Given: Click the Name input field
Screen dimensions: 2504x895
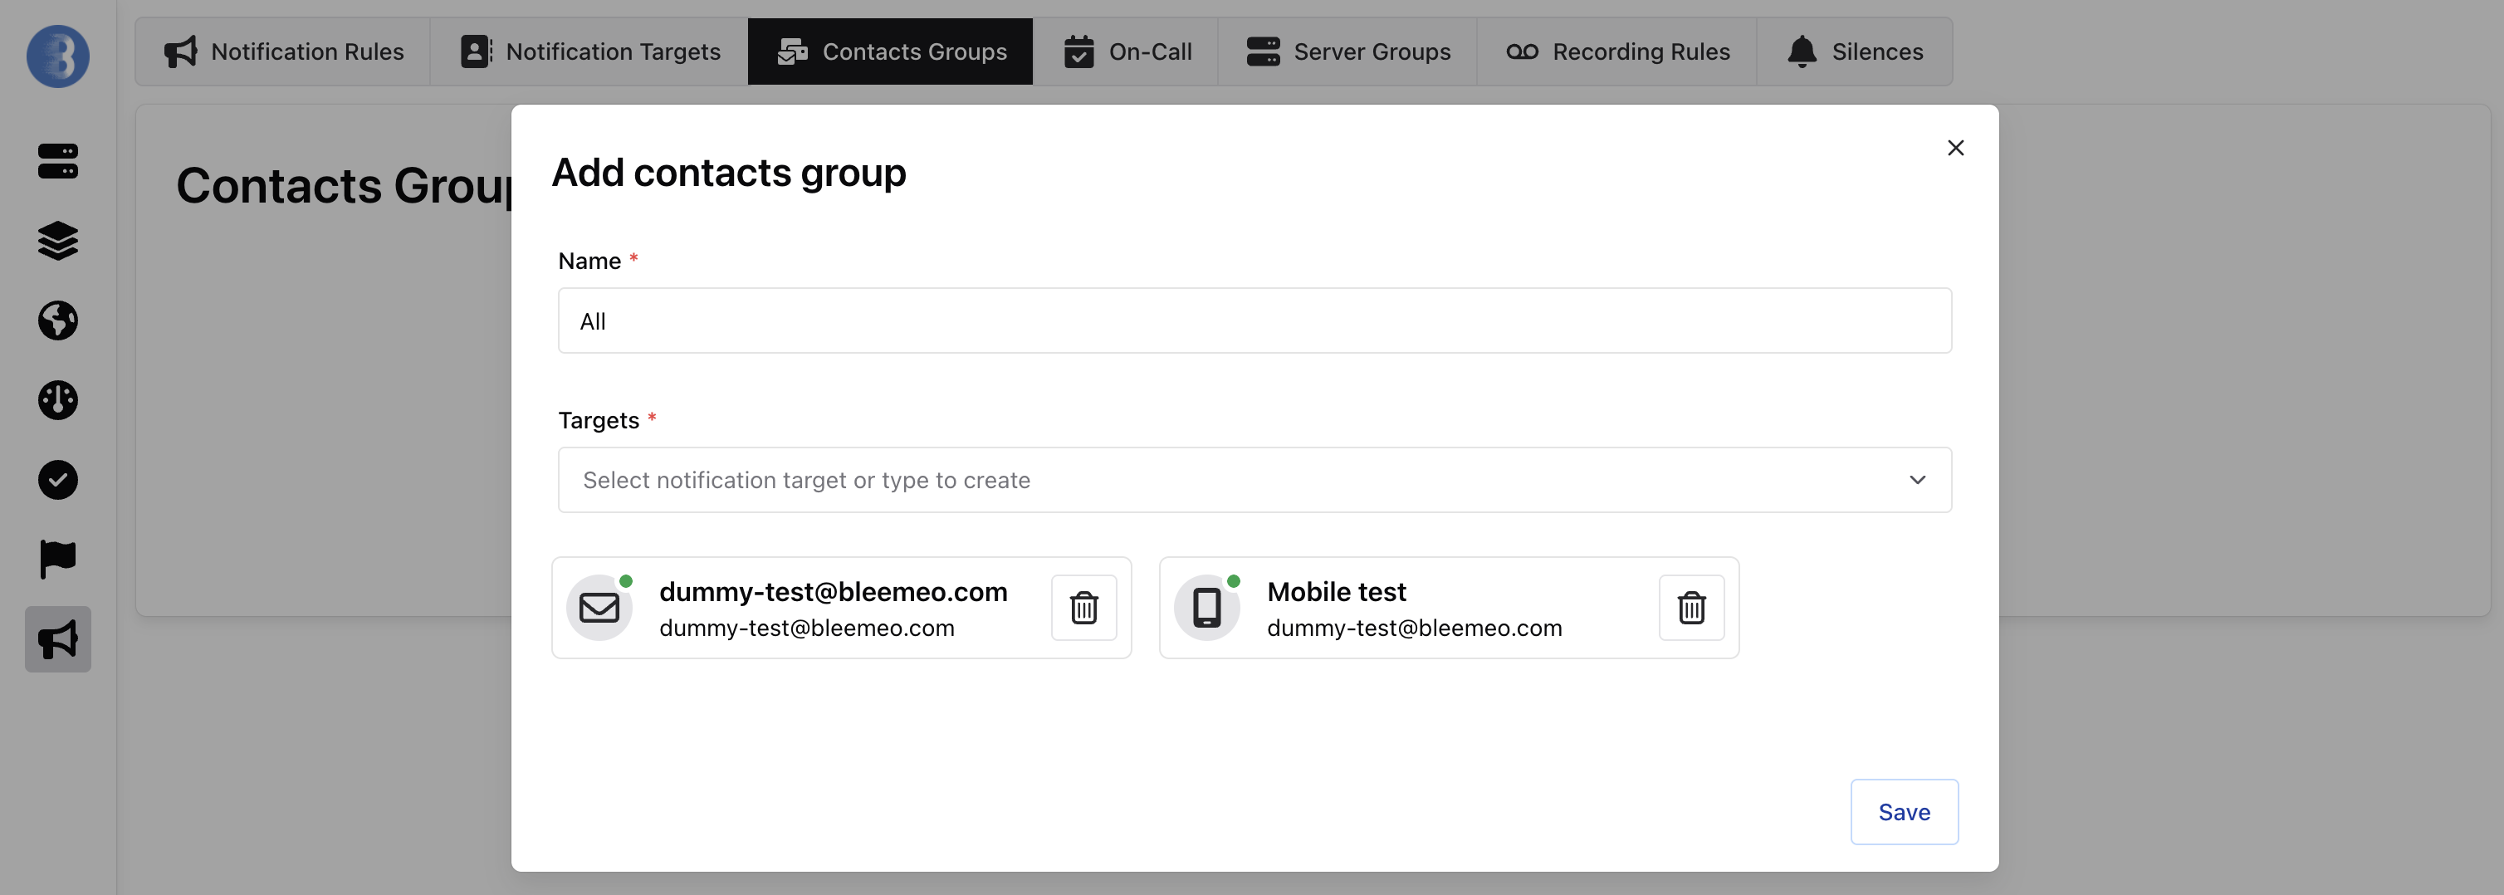Looking at the screenshot, I should (1254, 320).
